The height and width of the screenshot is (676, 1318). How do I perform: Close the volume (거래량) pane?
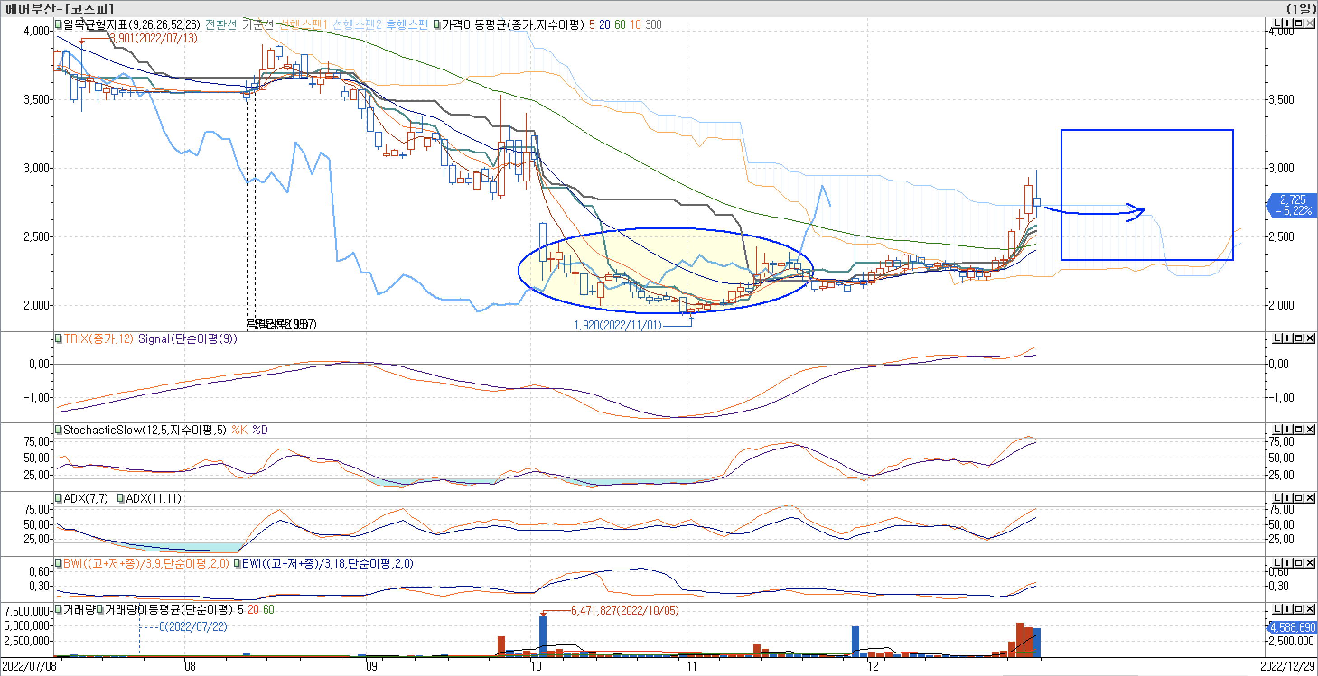(x=1310, y=609)
